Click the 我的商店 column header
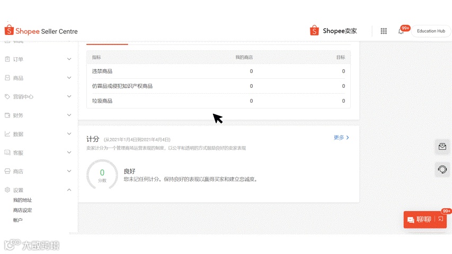 pos(244,57)
